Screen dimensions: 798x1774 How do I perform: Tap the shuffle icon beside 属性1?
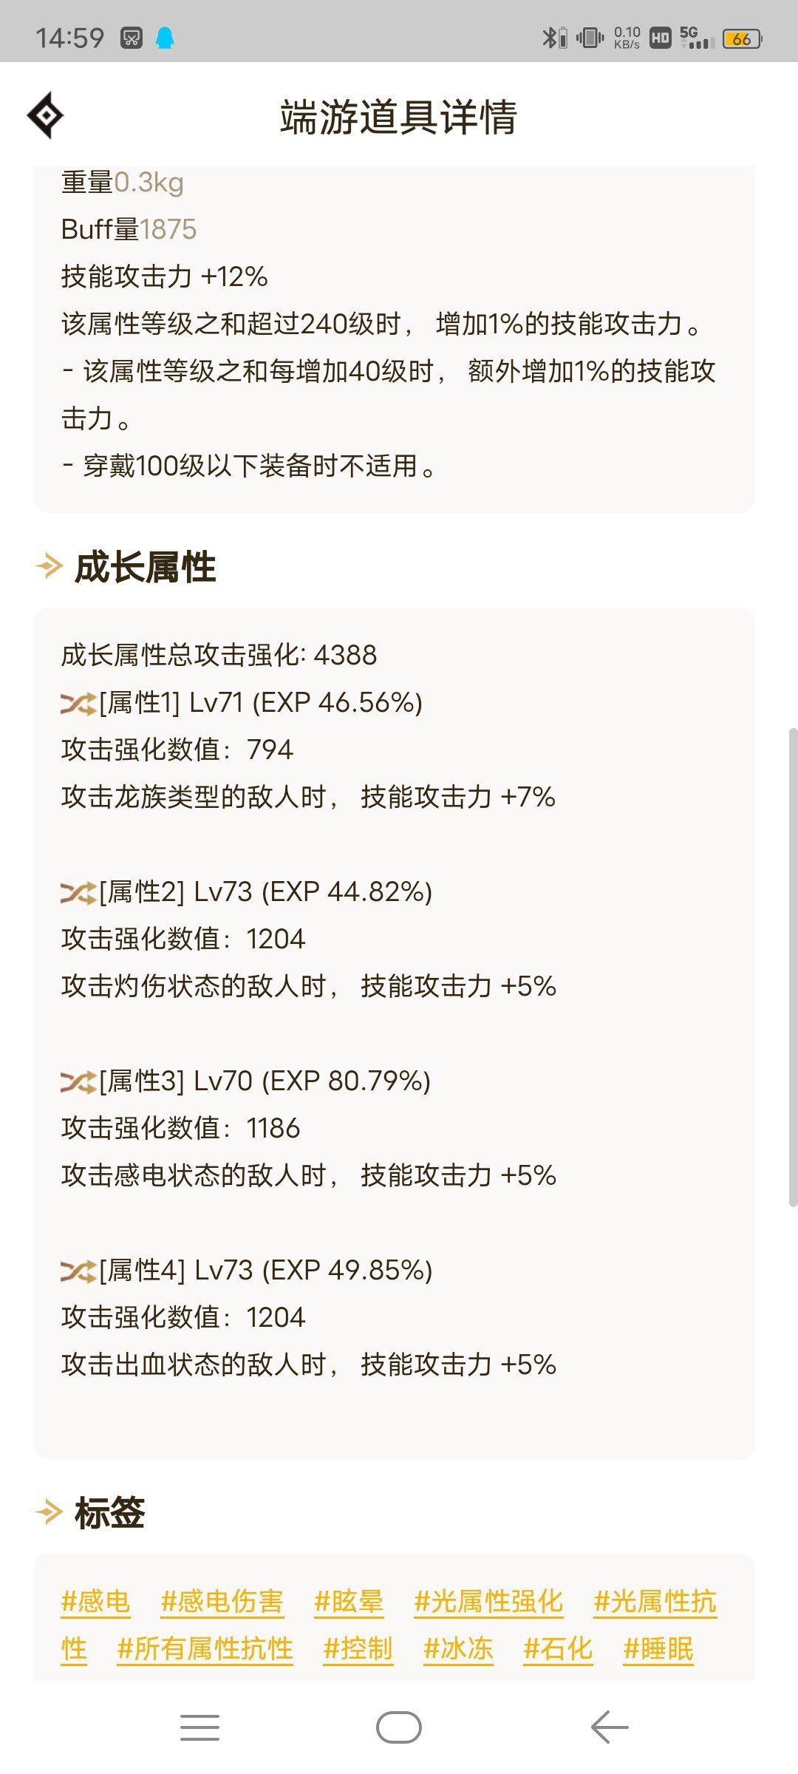(x=78, y=704)
